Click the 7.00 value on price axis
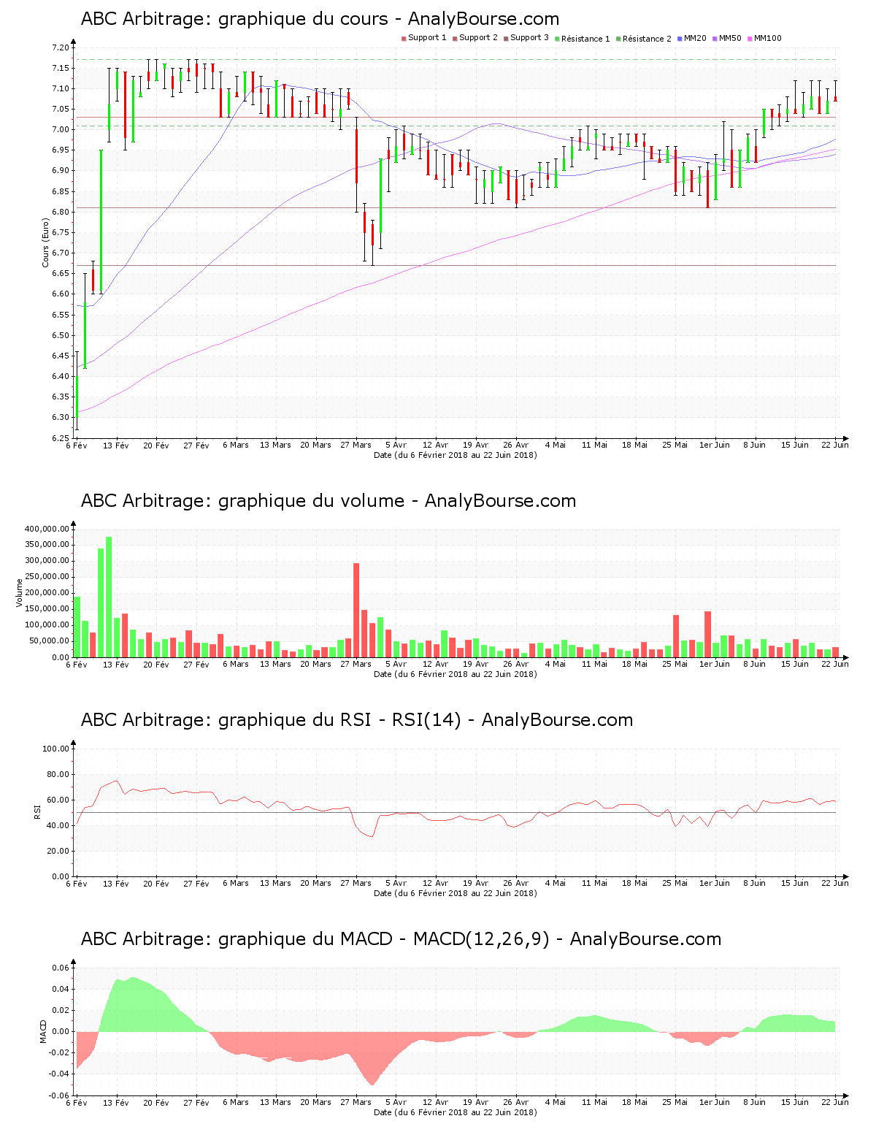The width and height of the screenshot is (876, 1132). click(61, 130)
